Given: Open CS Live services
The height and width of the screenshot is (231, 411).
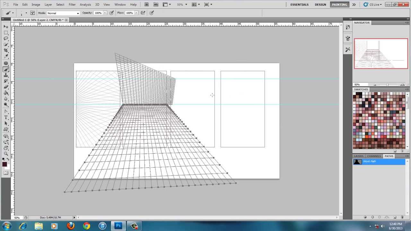Looking at the screenshot, I should click(x=373, y=4).
